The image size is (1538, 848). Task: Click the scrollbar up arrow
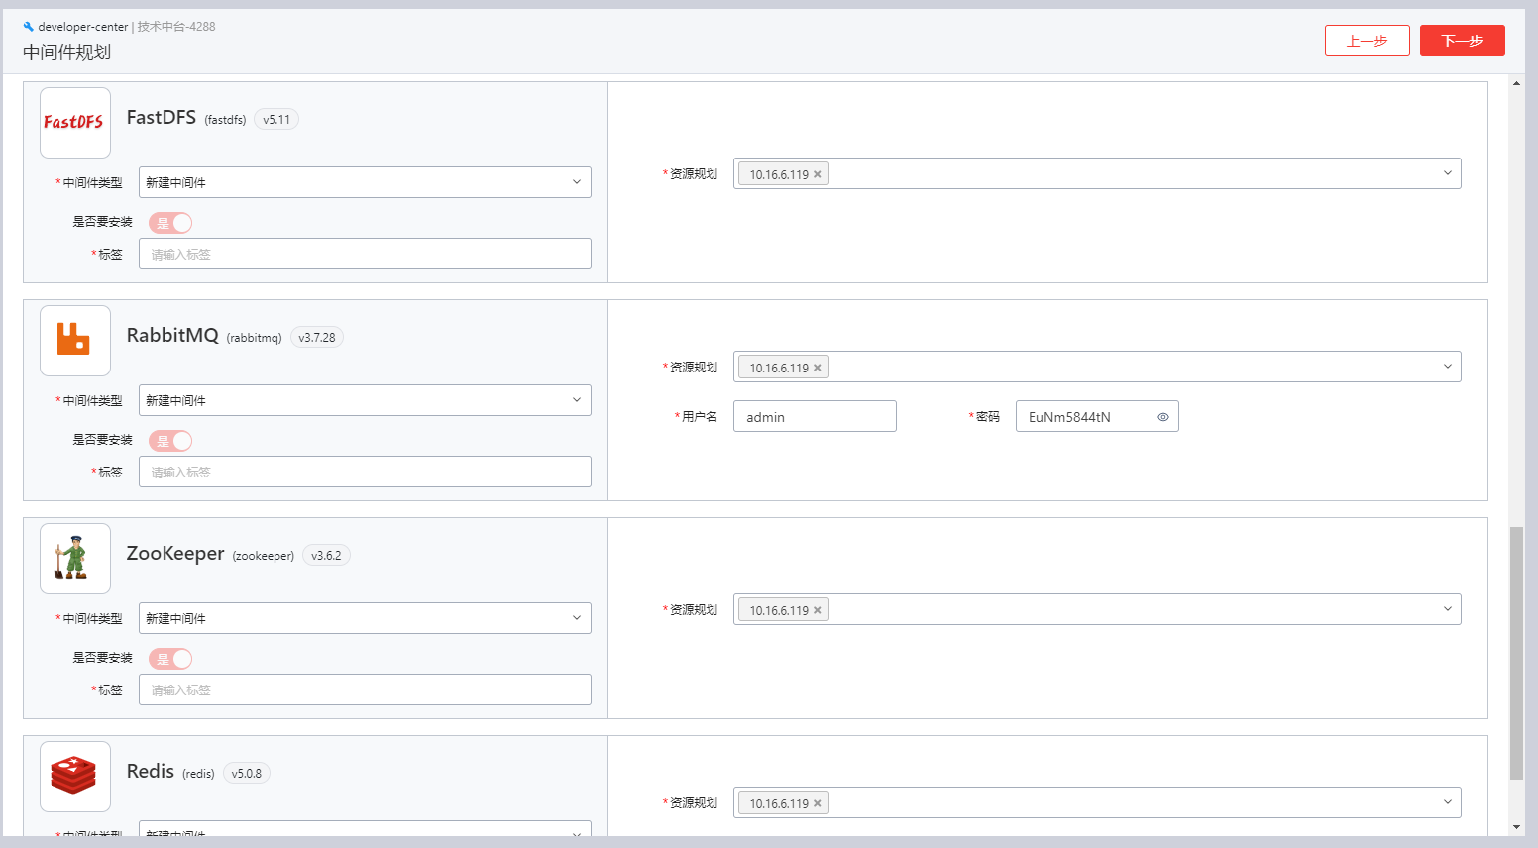click(x=1516, y=83)
